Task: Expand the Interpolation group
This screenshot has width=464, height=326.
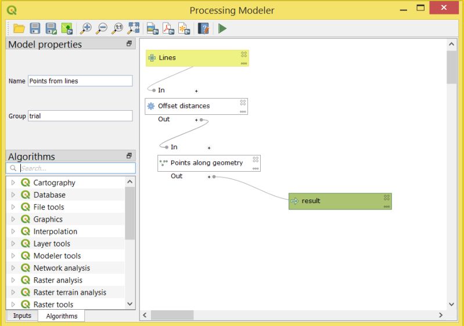Action: tap(13, 231)
